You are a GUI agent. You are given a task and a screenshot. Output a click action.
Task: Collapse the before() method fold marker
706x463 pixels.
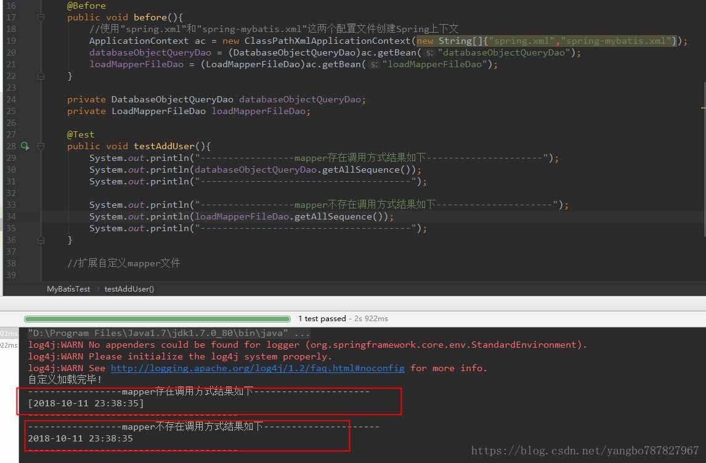click(x=41, y=18)
